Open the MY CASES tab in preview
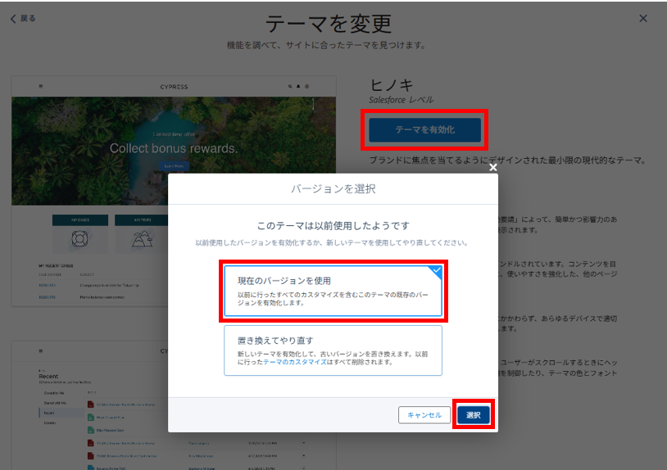Image resolution: width=667 pixels, height=470 pixels. click(x=79, y=219)
